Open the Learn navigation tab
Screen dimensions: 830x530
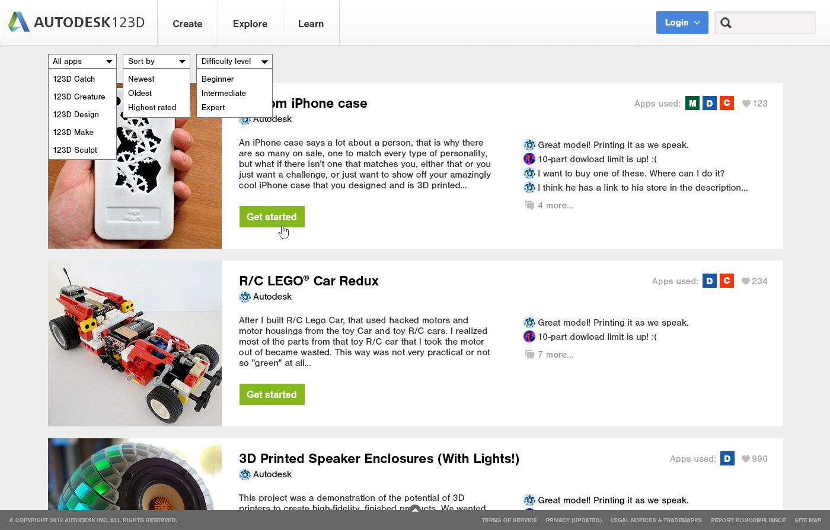tap(311, 23)
